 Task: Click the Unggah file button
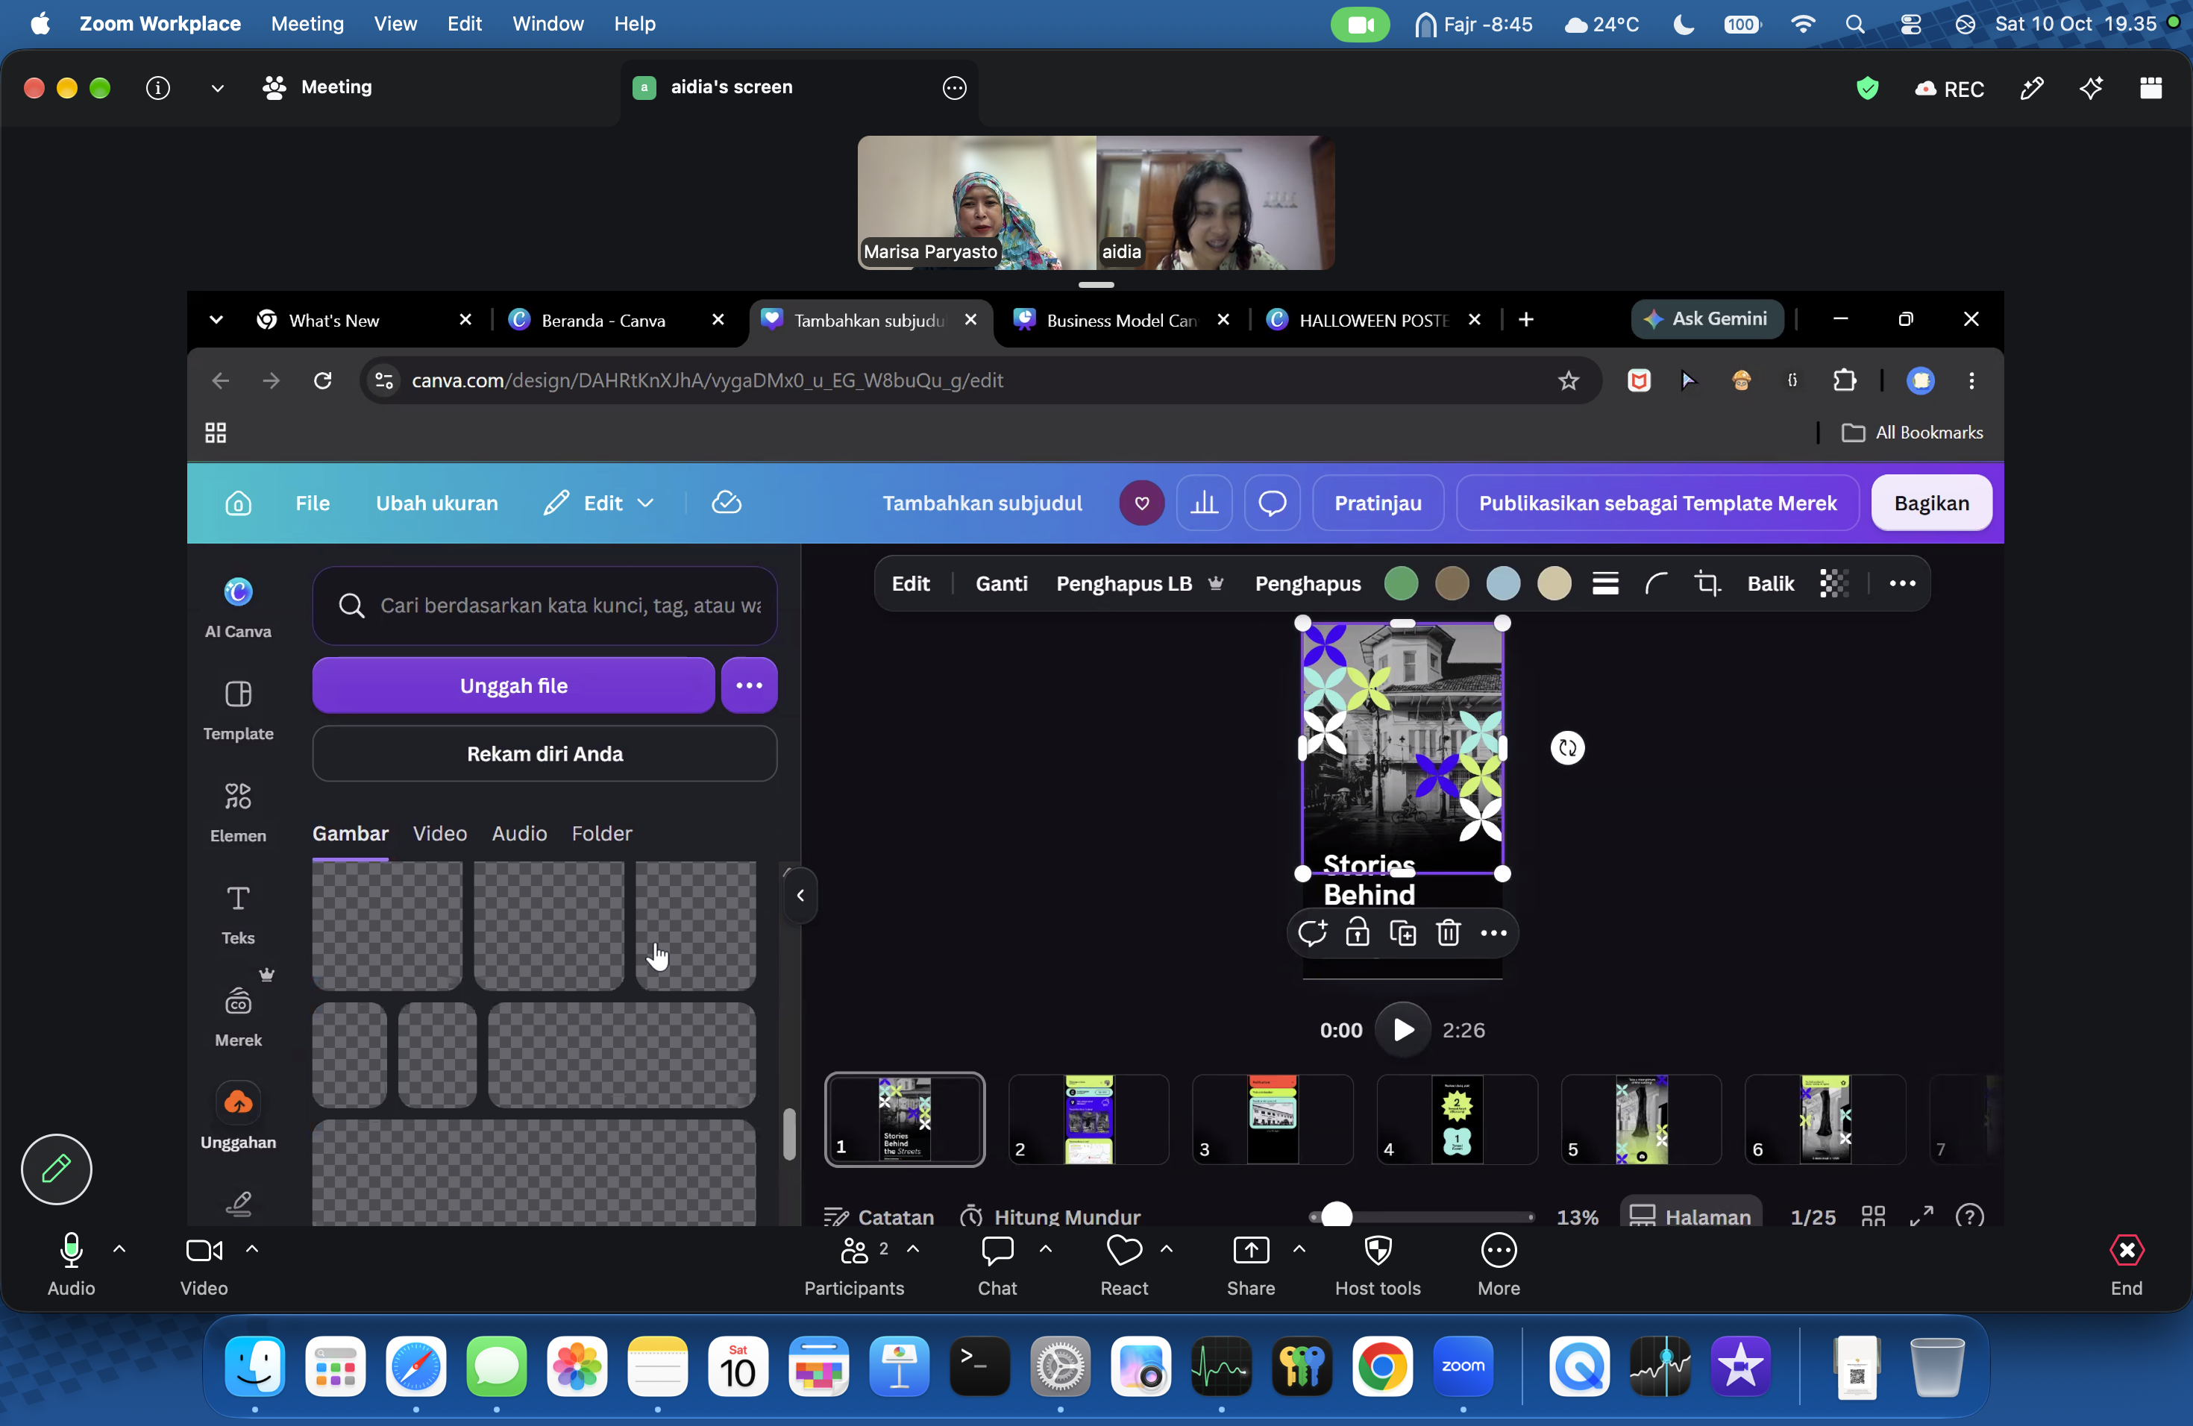tap(513, 685)
